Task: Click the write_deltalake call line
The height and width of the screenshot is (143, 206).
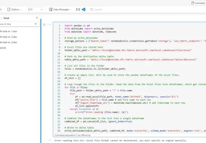Action: coord(135,131)
